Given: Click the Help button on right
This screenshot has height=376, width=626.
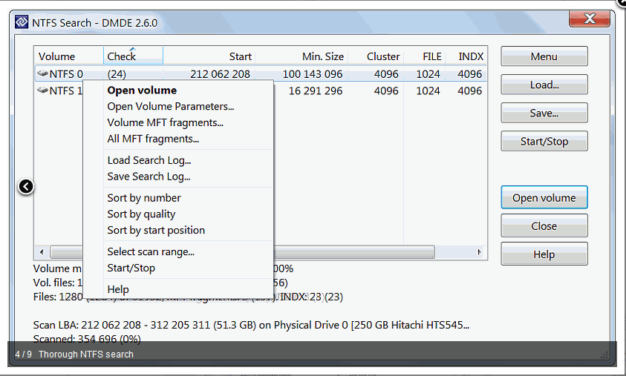Looking at the screenshot, I should pos(544,254).
